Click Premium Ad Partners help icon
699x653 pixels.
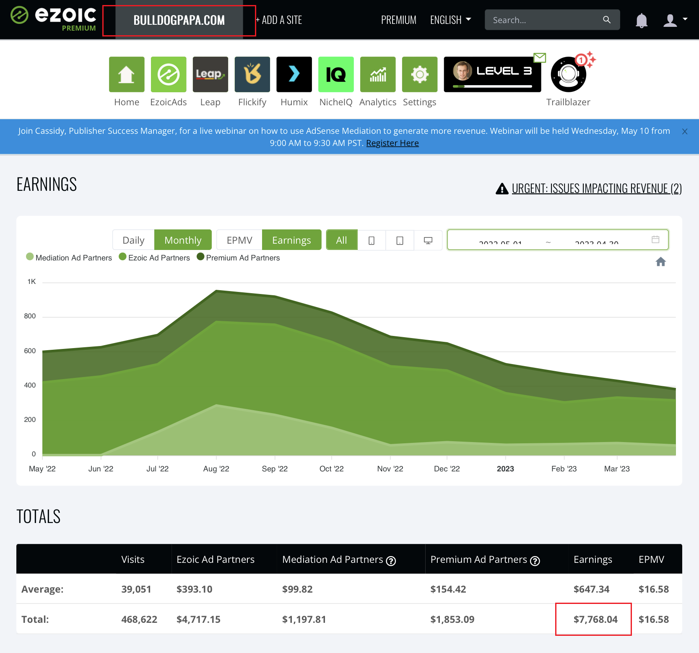coord(535,561)
